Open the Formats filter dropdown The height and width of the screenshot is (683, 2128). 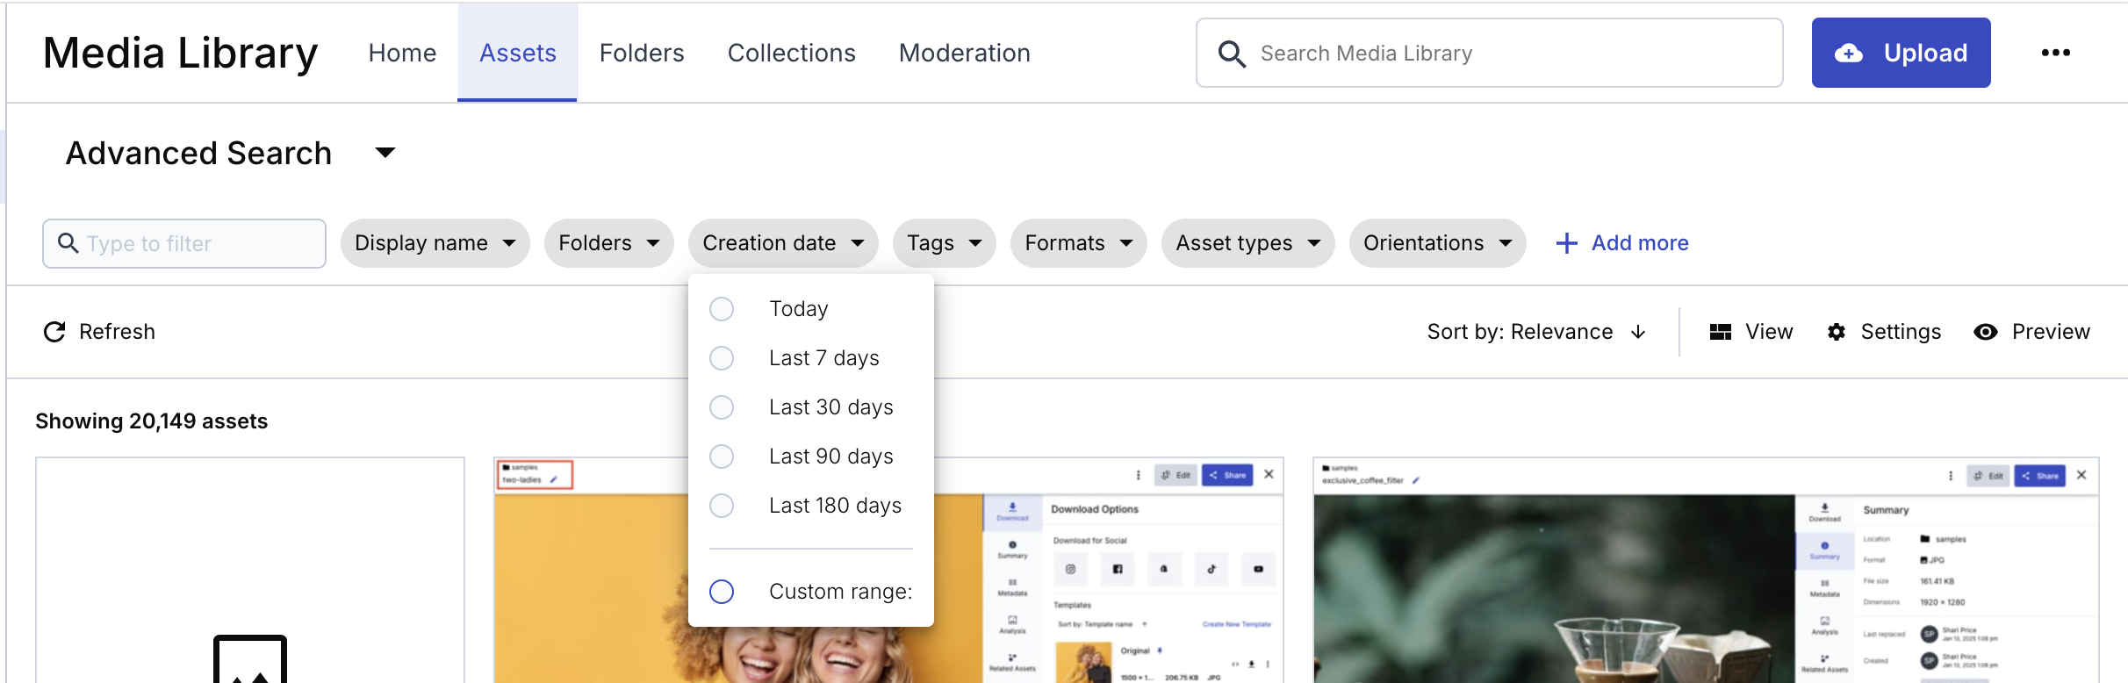tap(1079, 243)
